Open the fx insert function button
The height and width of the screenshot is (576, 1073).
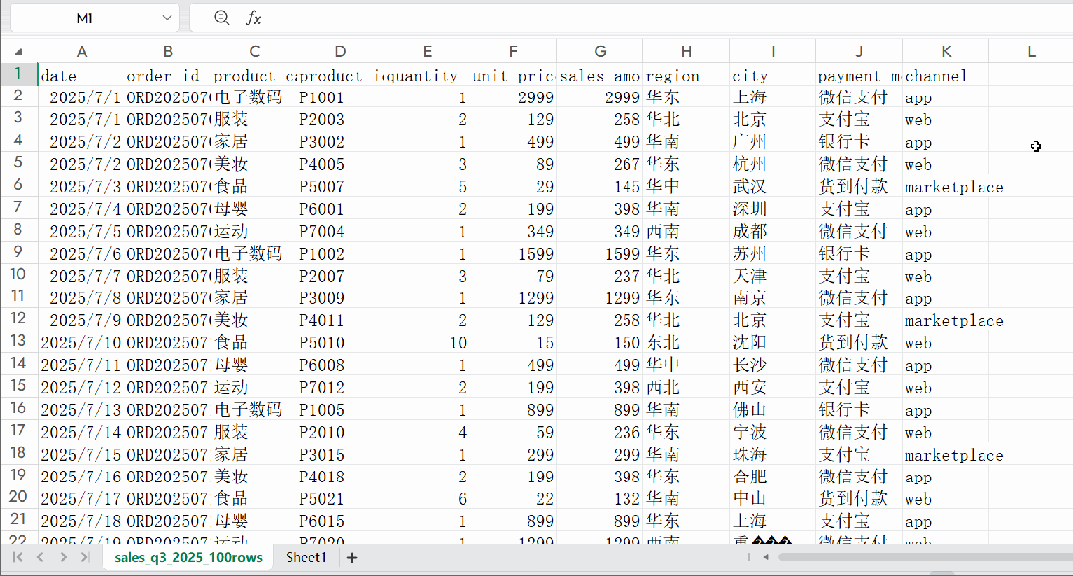[254, 18]
